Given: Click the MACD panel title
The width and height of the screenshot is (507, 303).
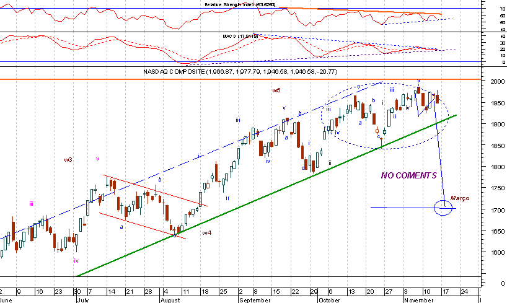Looking at the screenshot, I should pyautogui.click(x=240, y=36).
